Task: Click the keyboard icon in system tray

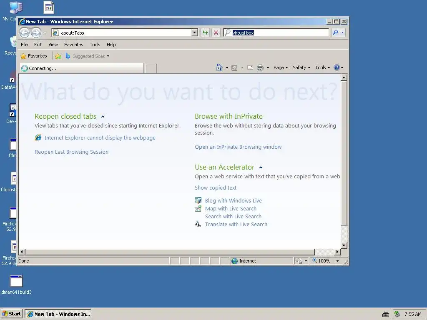Action: (386, 314)
